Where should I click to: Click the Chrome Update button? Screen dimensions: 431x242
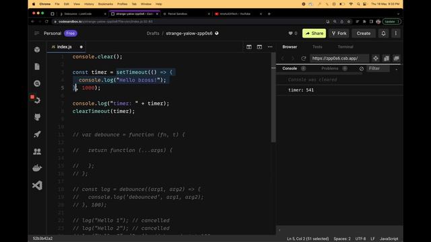(x=392, y=22)
